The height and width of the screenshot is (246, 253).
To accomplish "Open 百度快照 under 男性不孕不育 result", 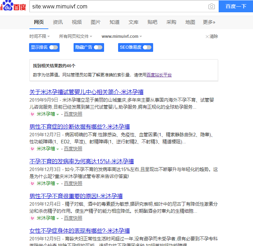I will pyautogui.click(x=73, y=218).
